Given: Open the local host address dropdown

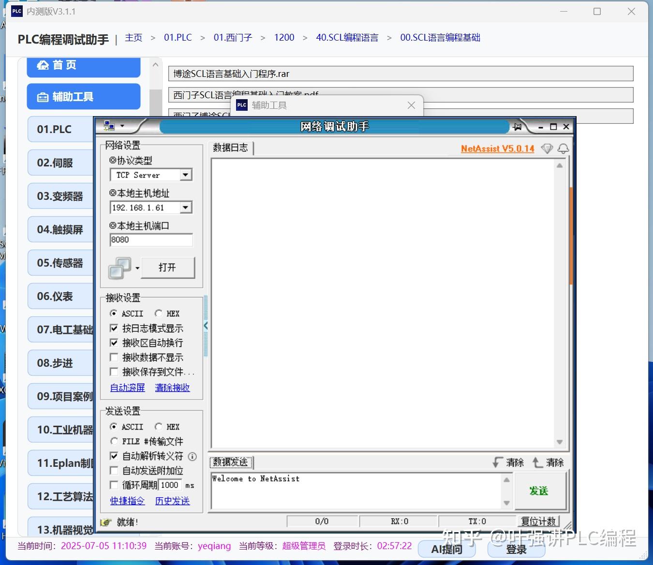Looking at the screenshot, I should [x=185, y=207].
